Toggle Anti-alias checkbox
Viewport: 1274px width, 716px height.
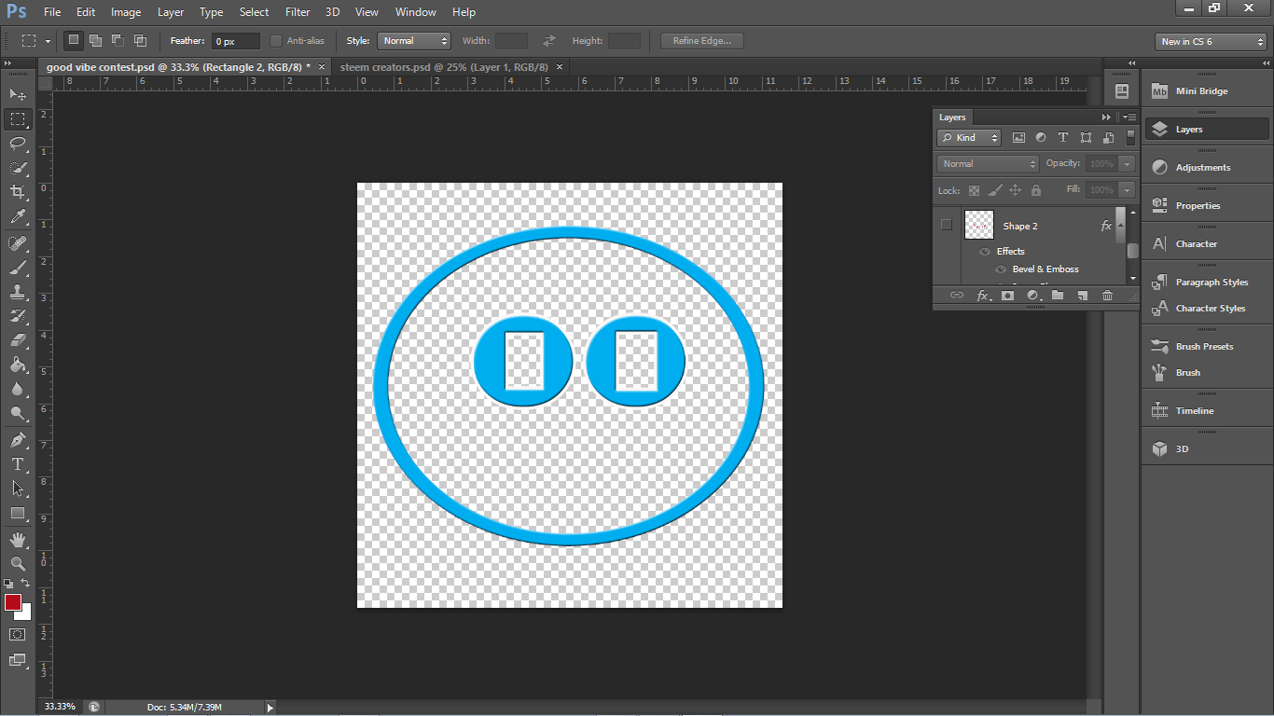click(x=276, y=41)
